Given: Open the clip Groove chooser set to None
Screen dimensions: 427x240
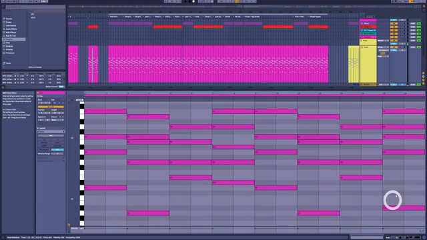Looking at the screenshot, I should pyautogui.click(x=57, y=120).
